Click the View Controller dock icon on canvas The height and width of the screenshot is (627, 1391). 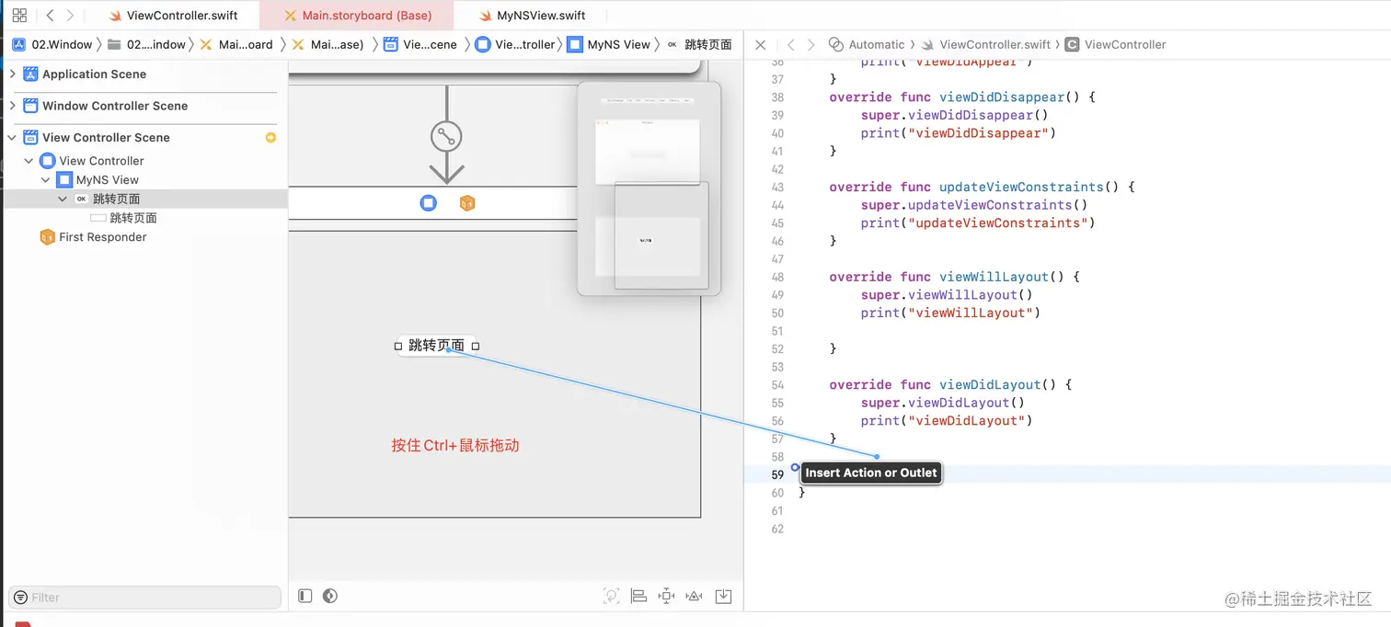428,202
